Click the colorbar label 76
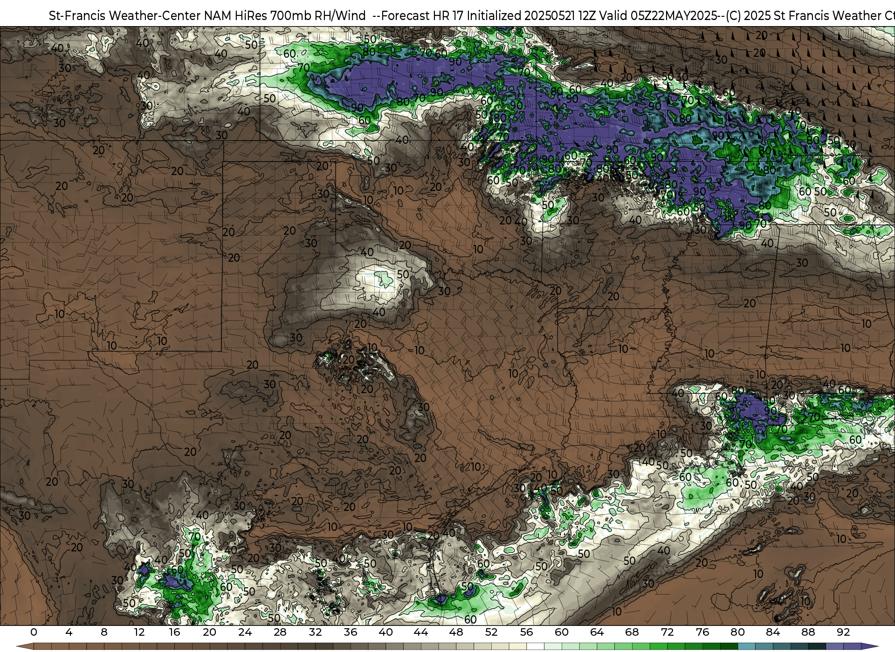This screenshot has height=652, width=895. 702,632
